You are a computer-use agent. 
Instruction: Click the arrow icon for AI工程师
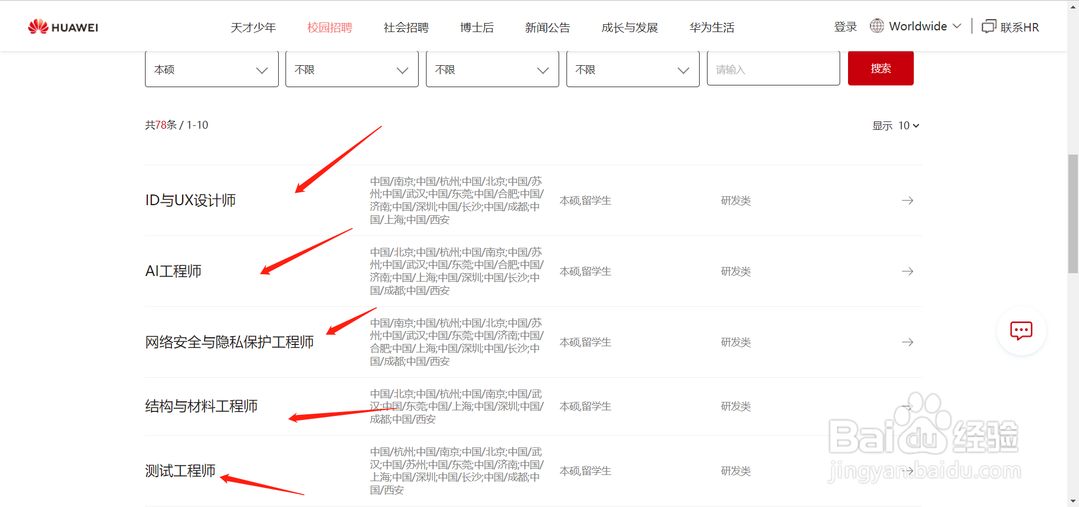908,271
